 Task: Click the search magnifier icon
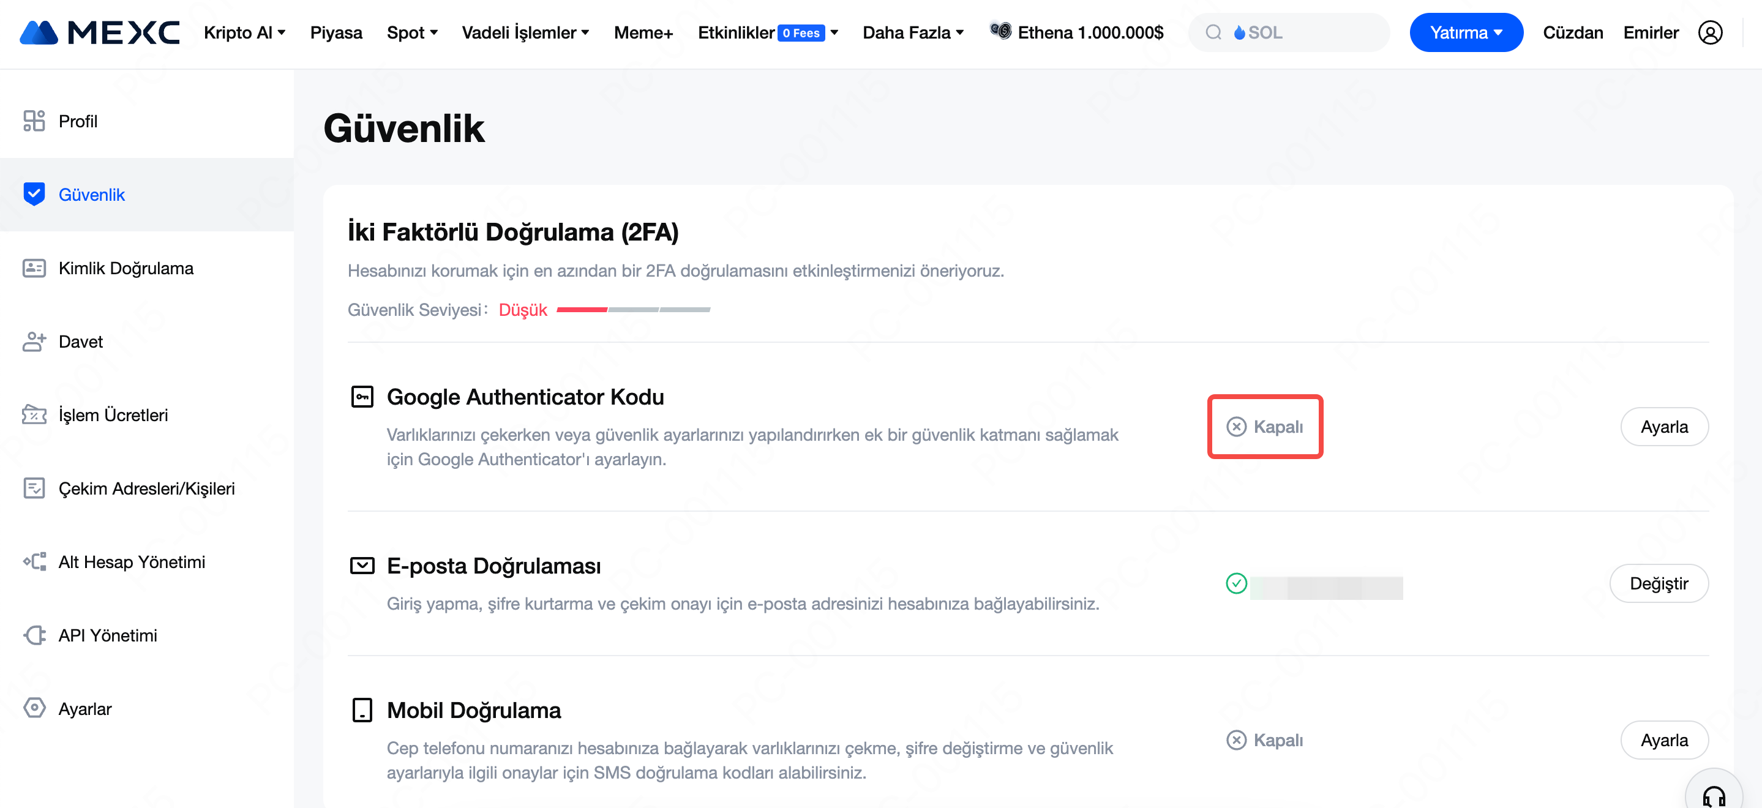[1213, 32]
